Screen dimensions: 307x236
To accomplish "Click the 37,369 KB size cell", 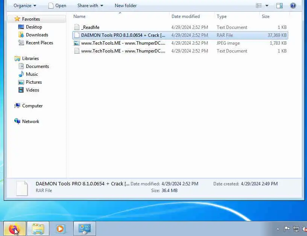I will coord(277,35).
